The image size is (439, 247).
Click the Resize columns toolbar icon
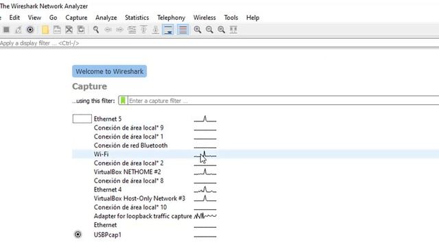[233, 30]
